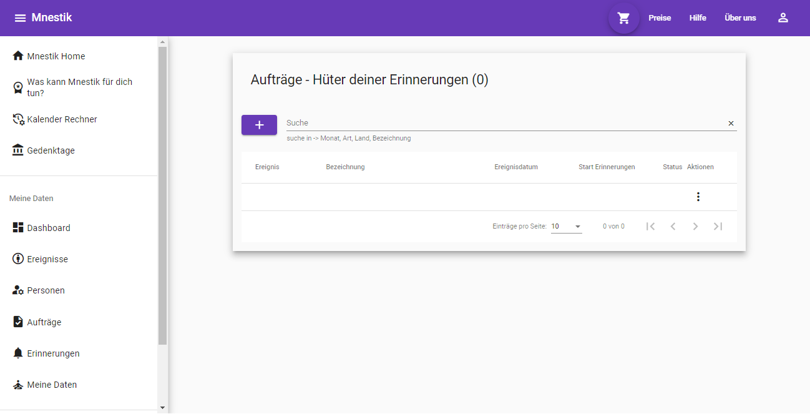This screenshot has width=810, height=414.
Task: Open the user account profile icon
Action: 783,18
